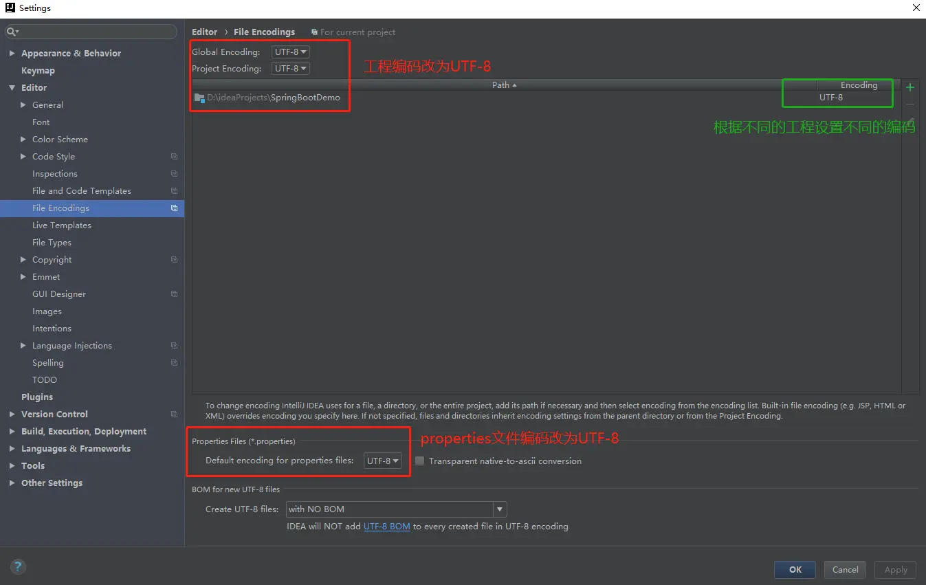926x585 pixels.
Task: Click the help question mark icon
Action: [x=18, y=567]
